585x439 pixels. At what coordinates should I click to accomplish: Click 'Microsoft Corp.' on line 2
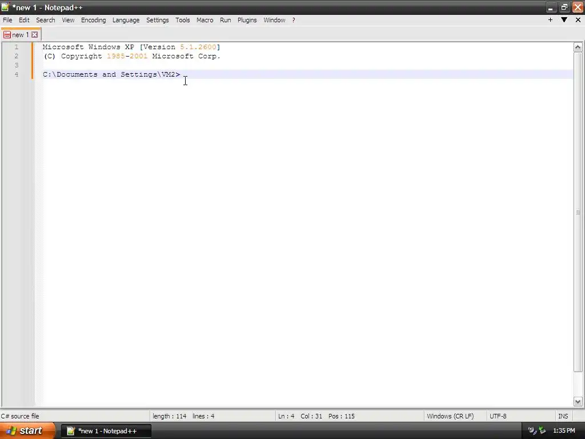[x=186, y=56]
